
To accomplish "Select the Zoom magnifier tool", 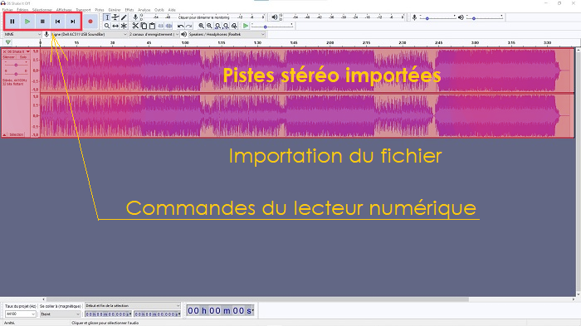I will click(x=107, y=26).
